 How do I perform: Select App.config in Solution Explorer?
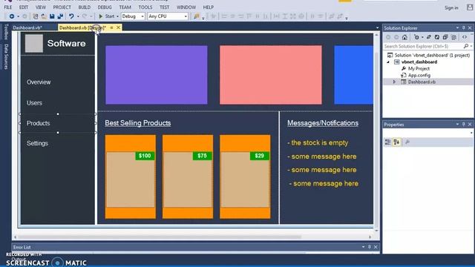click(419, 75)
